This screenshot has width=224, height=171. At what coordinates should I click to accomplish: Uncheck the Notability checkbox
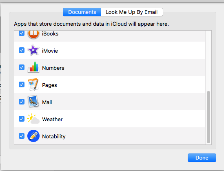22,136
